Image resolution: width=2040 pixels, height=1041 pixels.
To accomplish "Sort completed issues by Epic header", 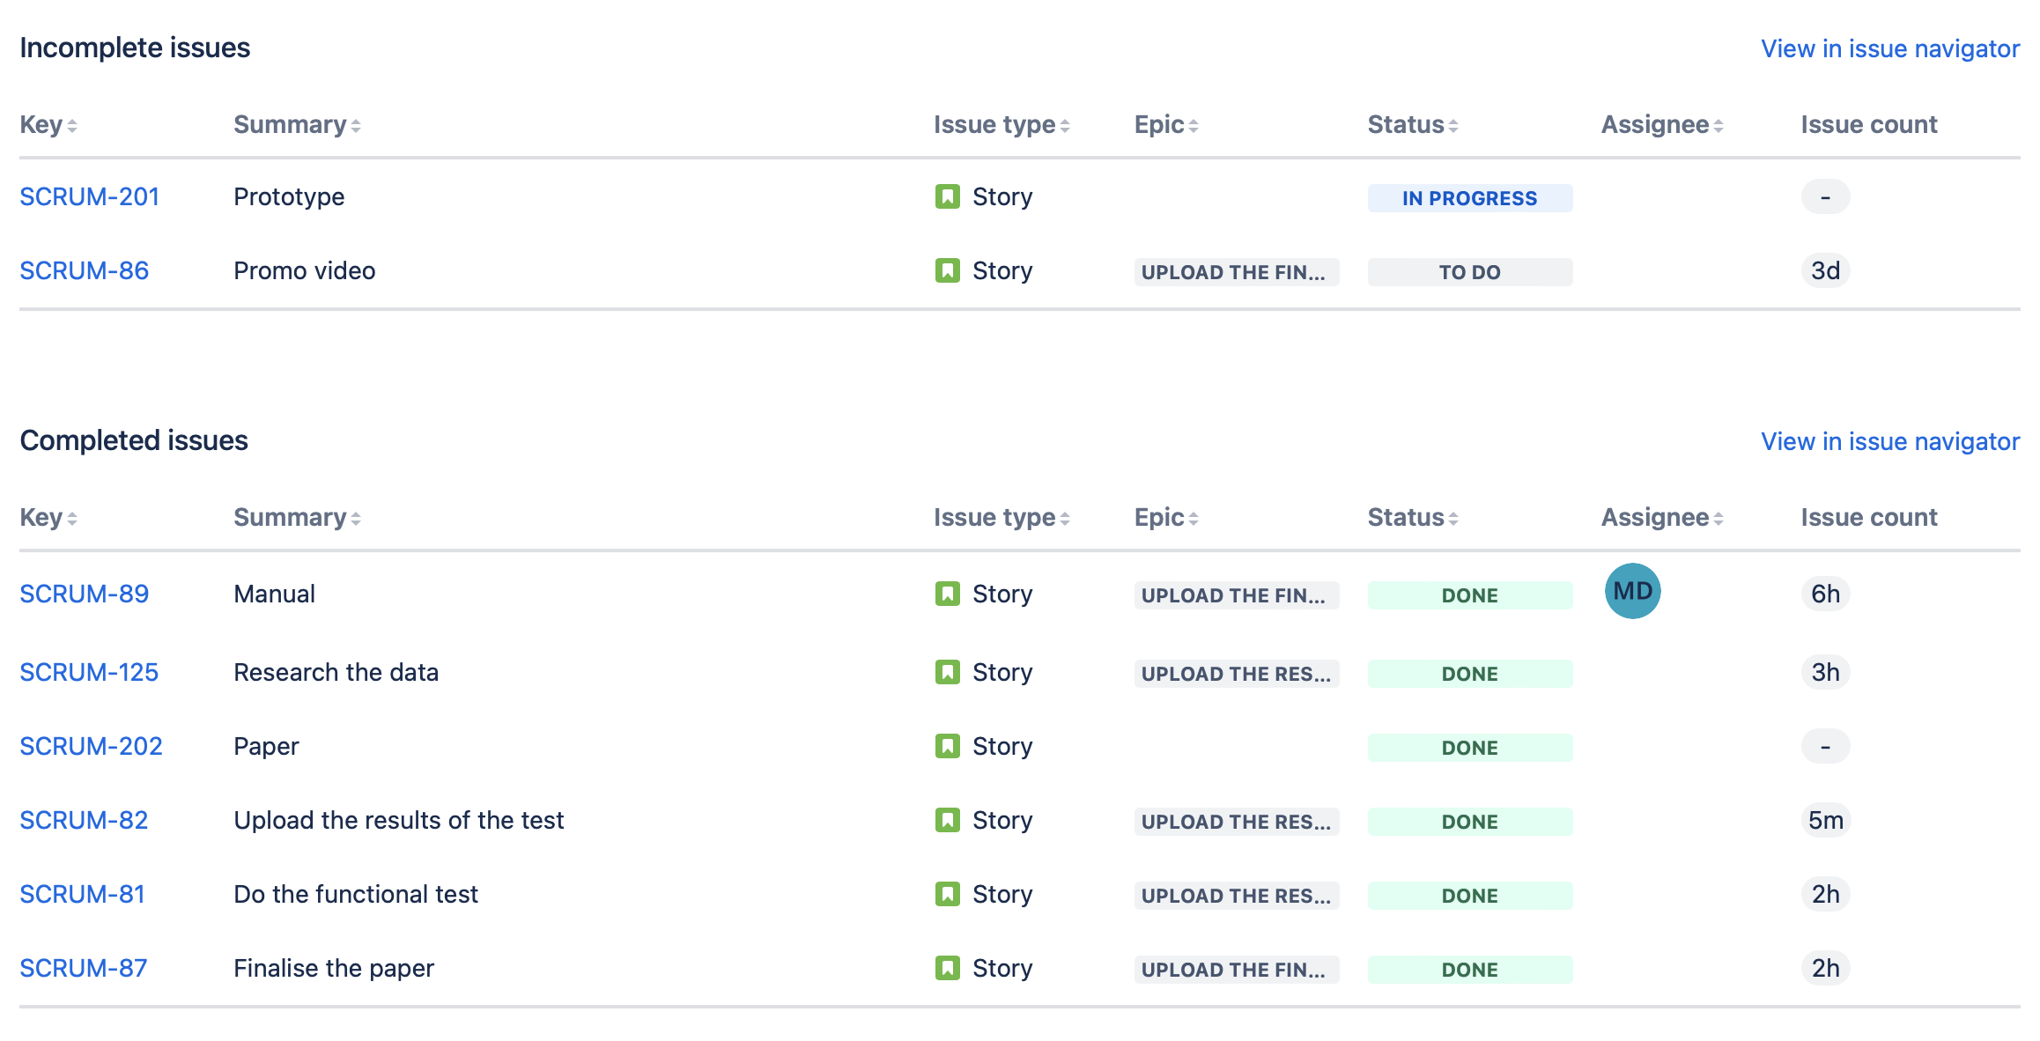I will pos(1165,518).
